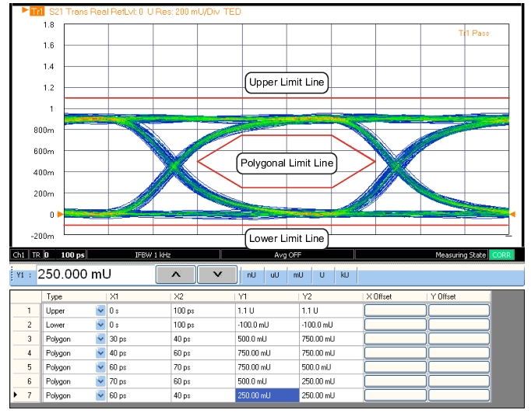
Task: Click the Y2 column header
Action: 331,296
